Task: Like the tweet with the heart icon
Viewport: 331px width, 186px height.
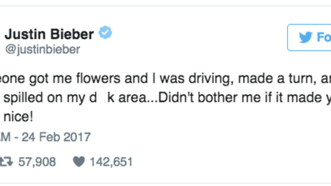Action: coord(79,161)
